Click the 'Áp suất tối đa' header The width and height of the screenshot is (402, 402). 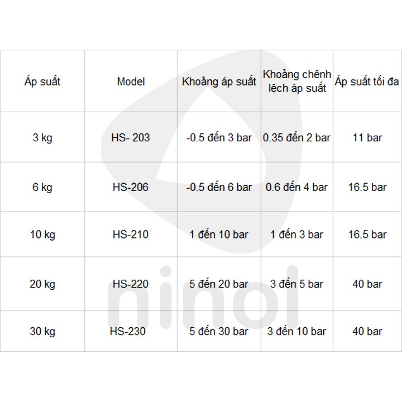(x=367, y=82)
